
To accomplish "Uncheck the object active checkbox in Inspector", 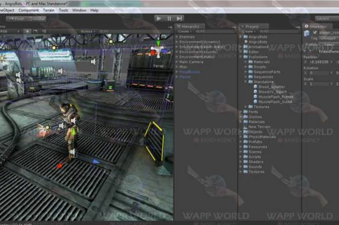I will (315, 33).
